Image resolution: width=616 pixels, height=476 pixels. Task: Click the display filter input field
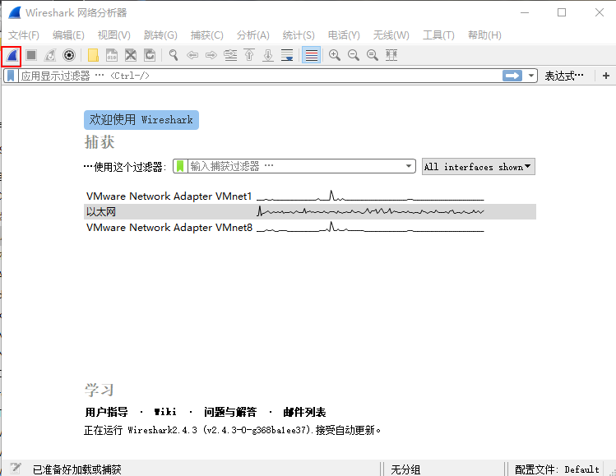(x=259, y=76)
